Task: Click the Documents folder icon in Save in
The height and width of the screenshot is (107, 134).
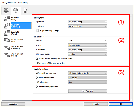Action: pyautogui.click(x=70, y=45)
